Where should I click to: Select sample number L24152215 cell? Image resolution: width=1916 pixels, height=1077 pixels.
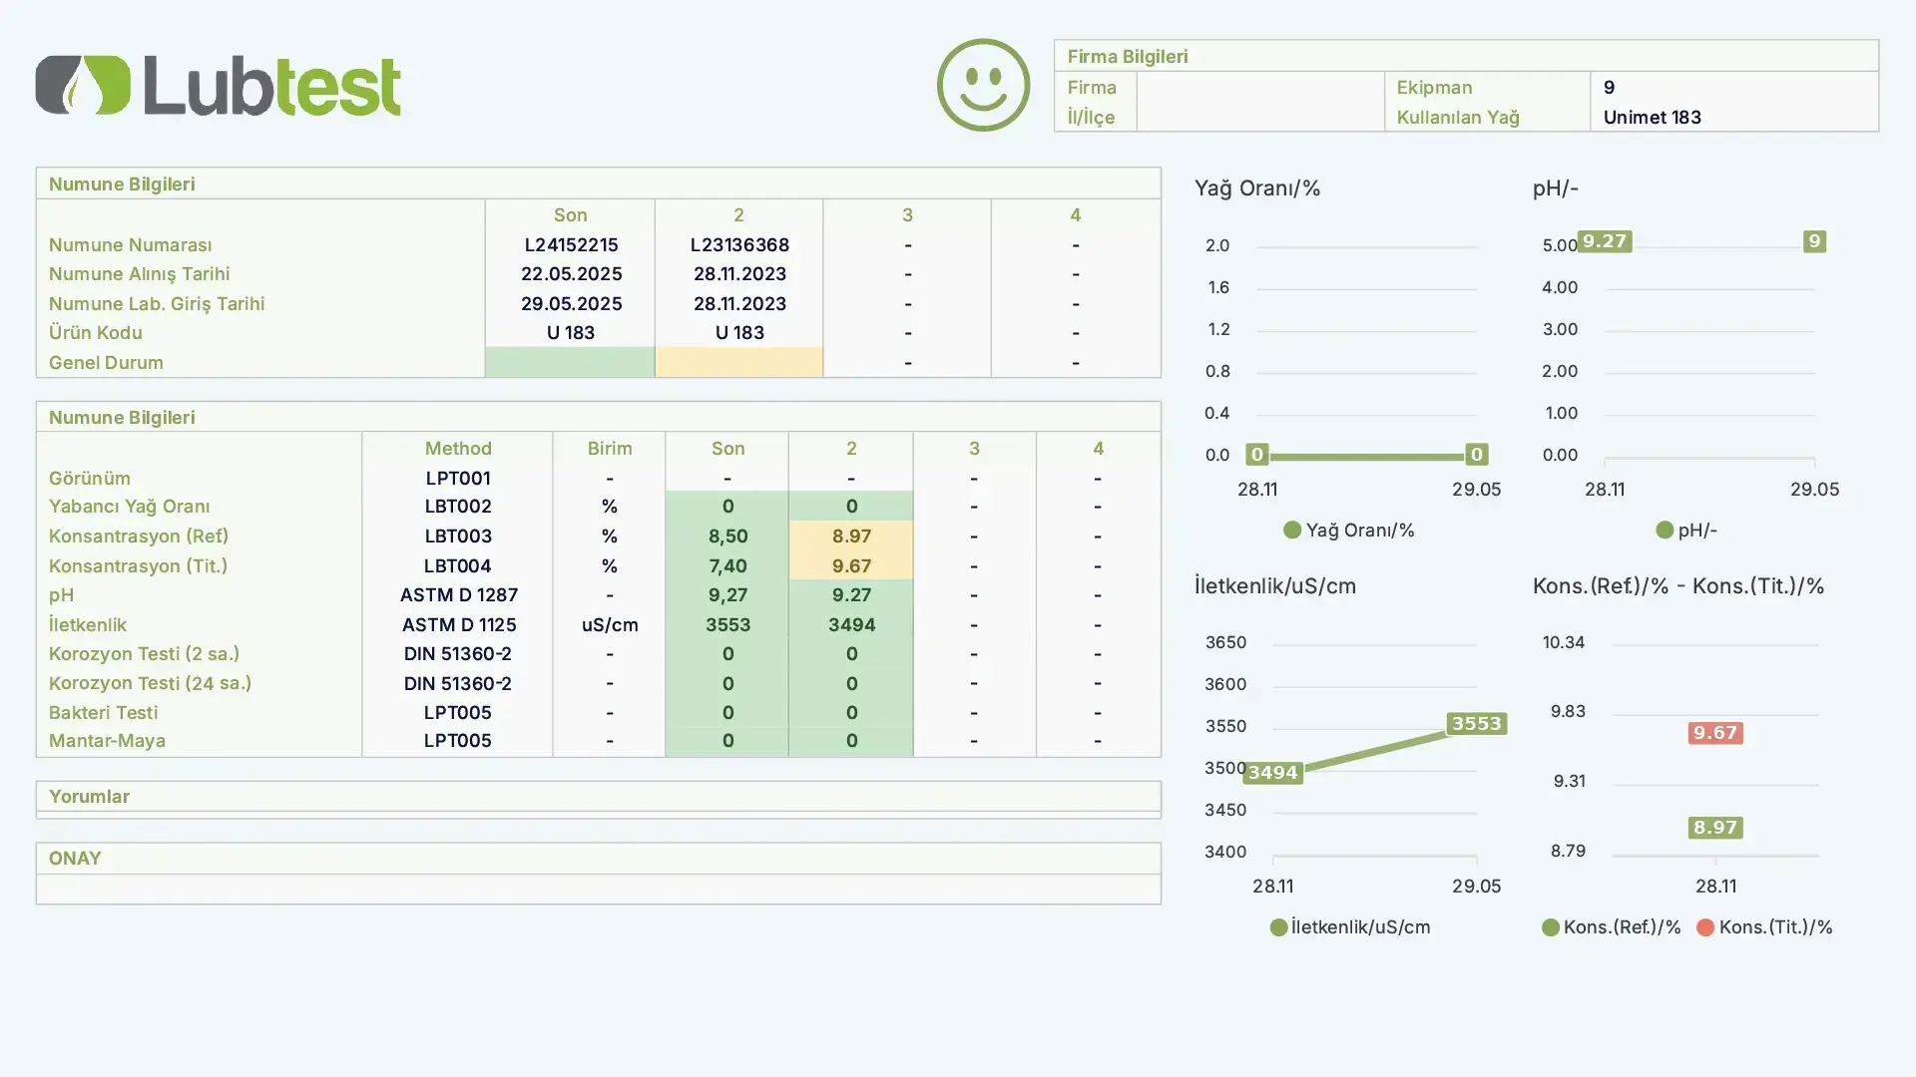click(x=570, y=244)
